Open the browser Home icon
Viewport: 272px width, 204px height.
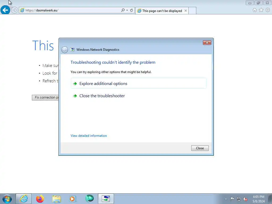[255, 10]
